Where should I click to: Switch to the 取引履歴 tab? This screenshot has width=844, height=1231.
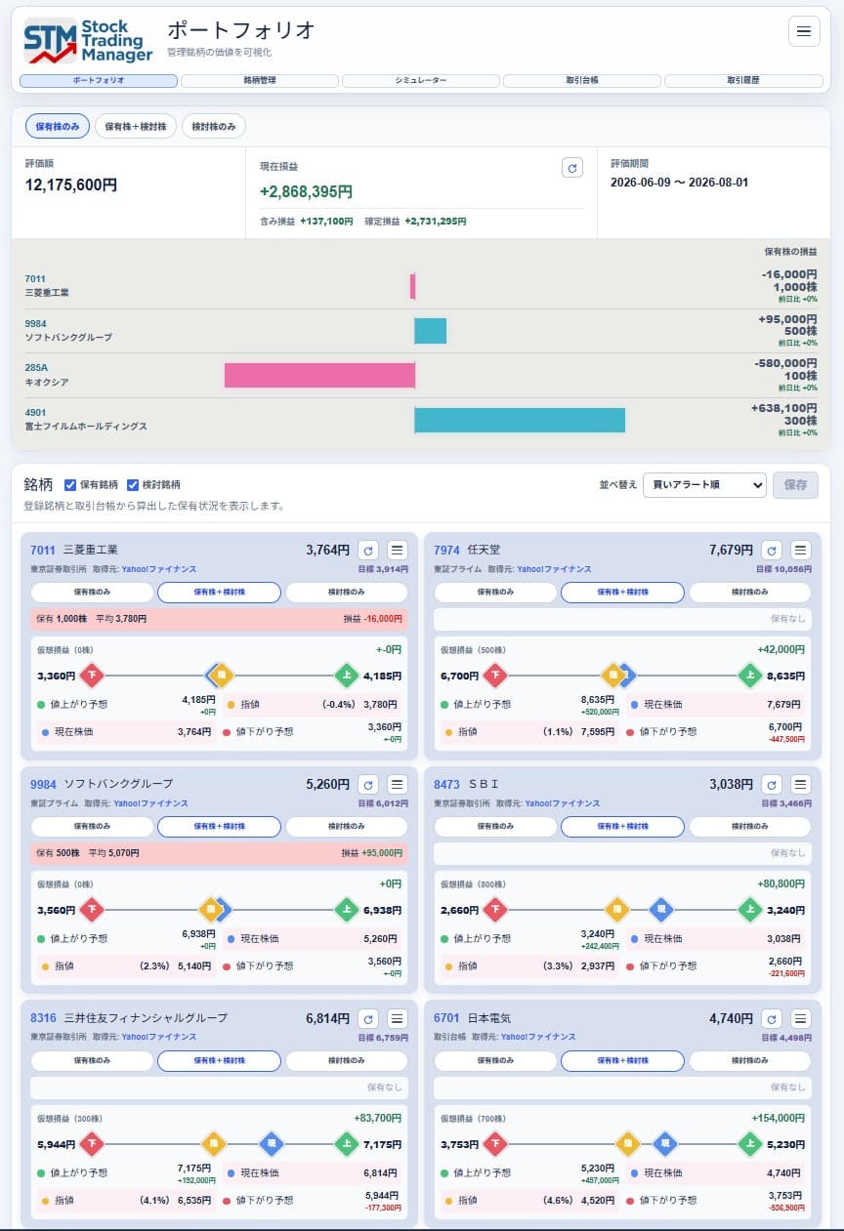point(743,81)
